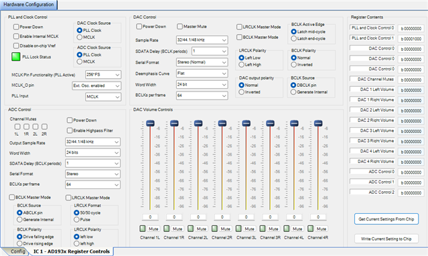Select MCLK as ADC Clock Source
This screenshot has height=256, width=428.
[80, 61]
